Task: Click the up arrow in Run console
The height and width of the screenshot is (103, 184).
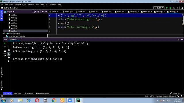Action: (x=9, y=43)
